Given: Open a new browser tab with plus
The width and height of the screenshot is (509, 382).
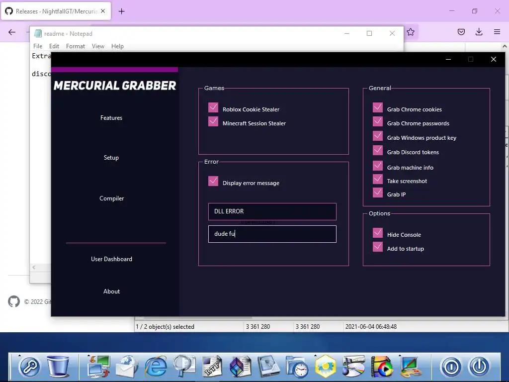Looking at the screenshot, I should click(121, 11).
